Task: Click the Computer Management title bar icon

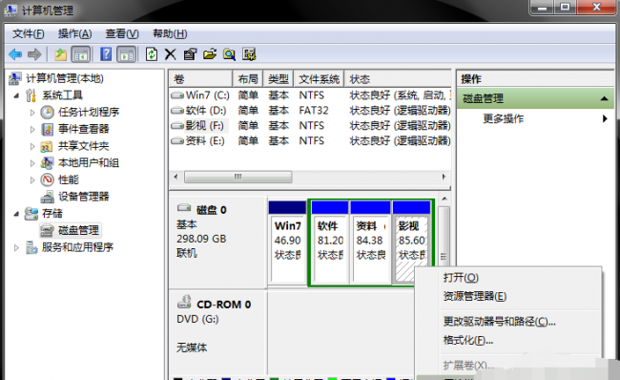Action: click(x=10, y=10)
